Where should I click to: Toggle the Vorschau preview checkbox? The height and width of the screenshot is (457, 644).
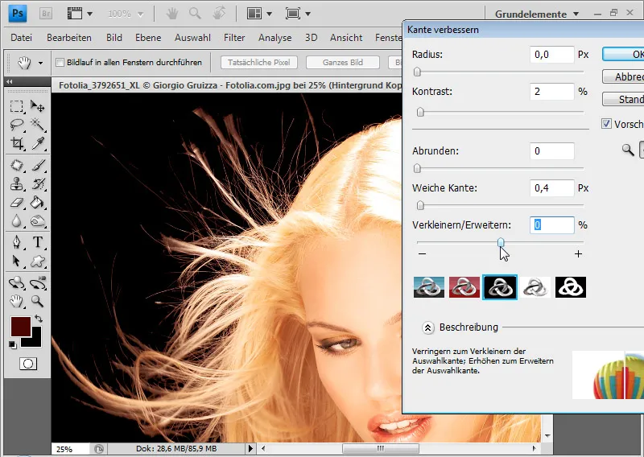pos(607,124)
